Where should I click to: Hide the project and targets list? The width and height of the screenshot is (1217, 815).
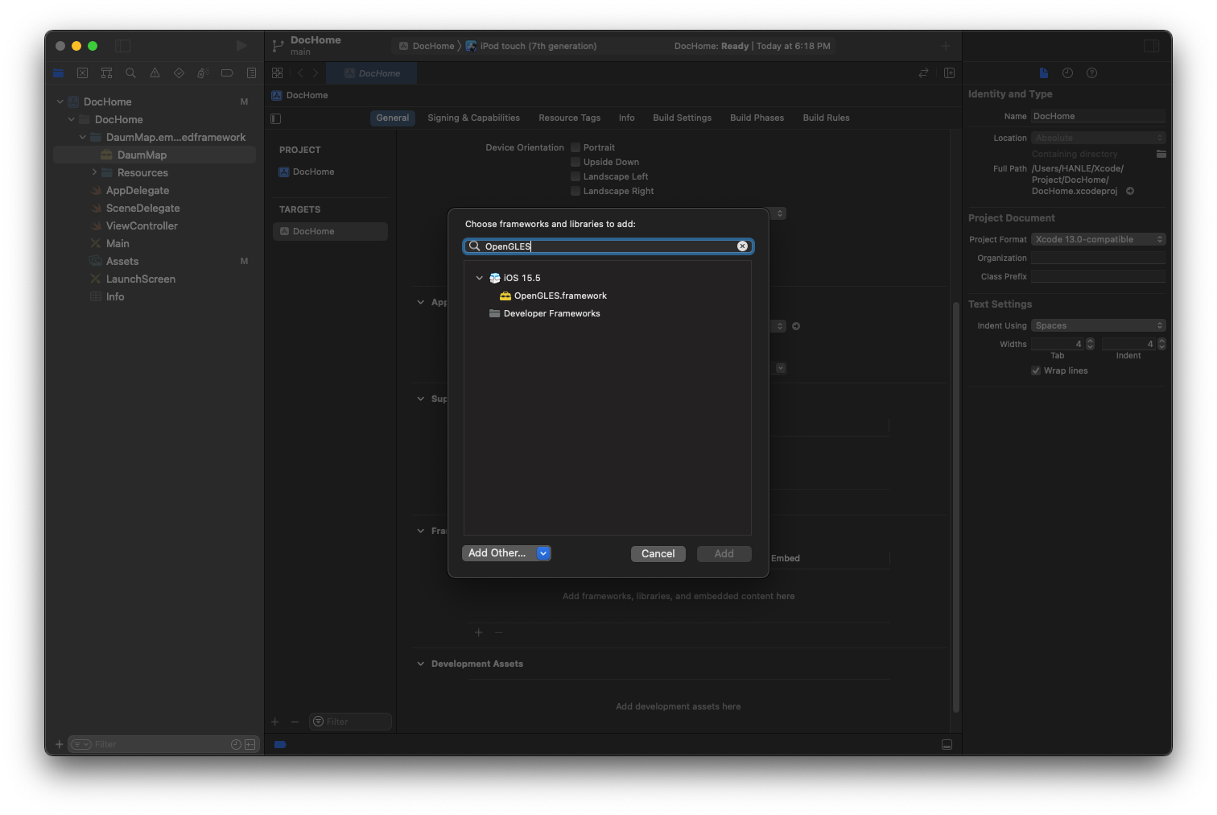(276, 118)
